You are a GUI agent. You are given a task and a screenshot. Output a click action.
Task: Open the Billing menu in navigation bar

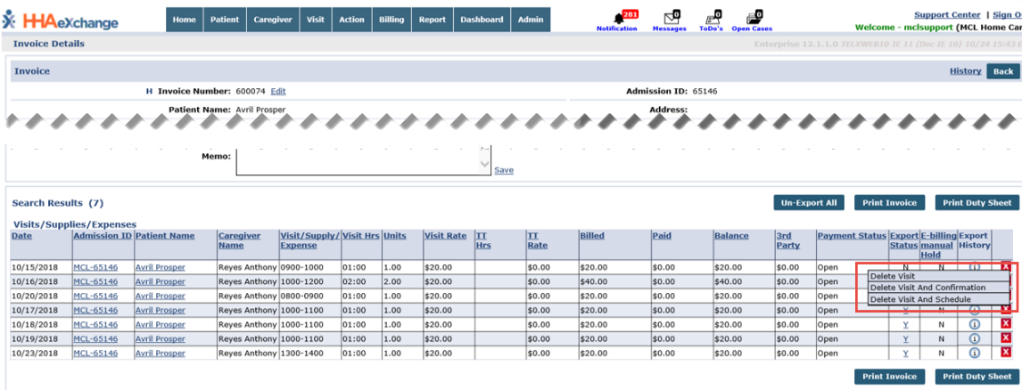click(x=391, y=20)
